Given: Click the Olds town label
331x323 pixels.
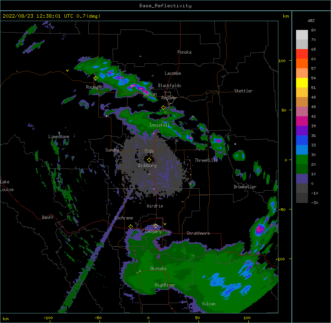Looking at the screenshot, I should point(149,151).
